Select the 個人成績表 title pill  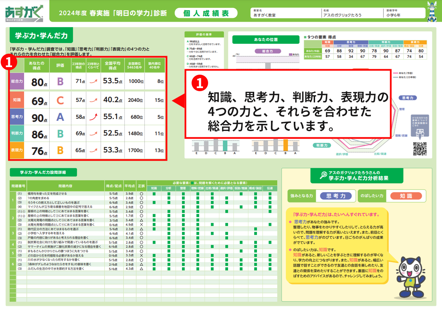click(x=206, y=13)
